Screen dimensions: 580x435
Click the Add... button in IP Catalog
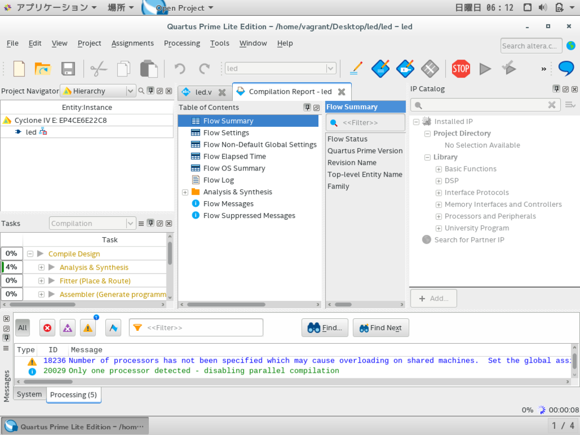[433, 298]
